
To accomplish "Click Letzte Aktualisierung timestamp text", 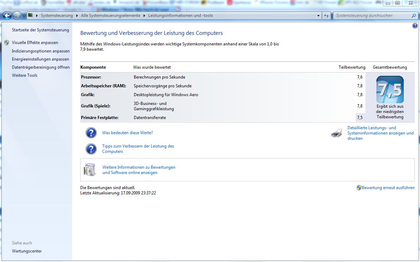I will click(118, 193).
